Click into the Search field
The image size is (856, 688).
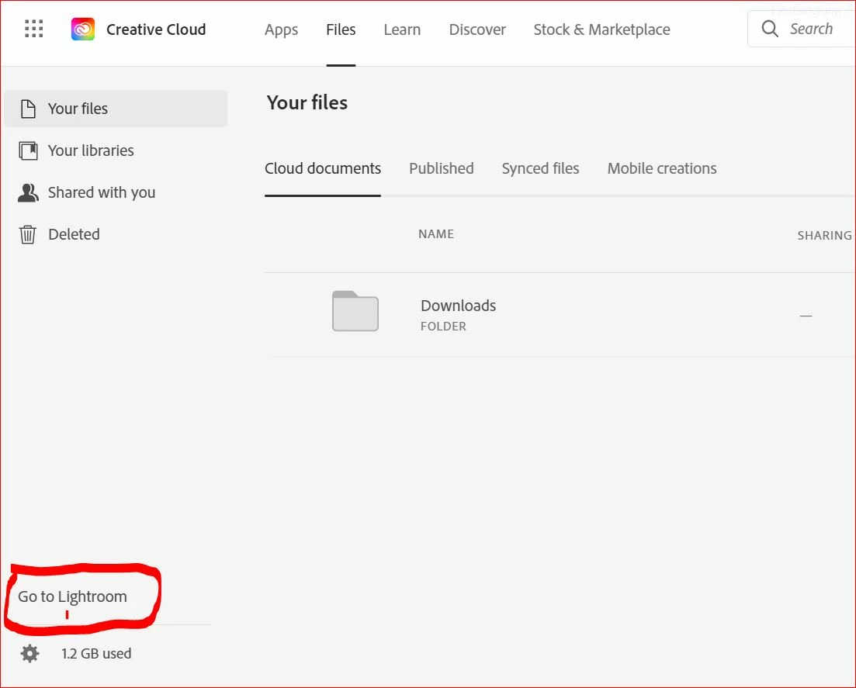802,29
